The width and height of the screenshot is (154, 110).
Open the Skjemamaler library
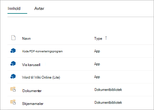pyautogui.click(x=33, y=104)
